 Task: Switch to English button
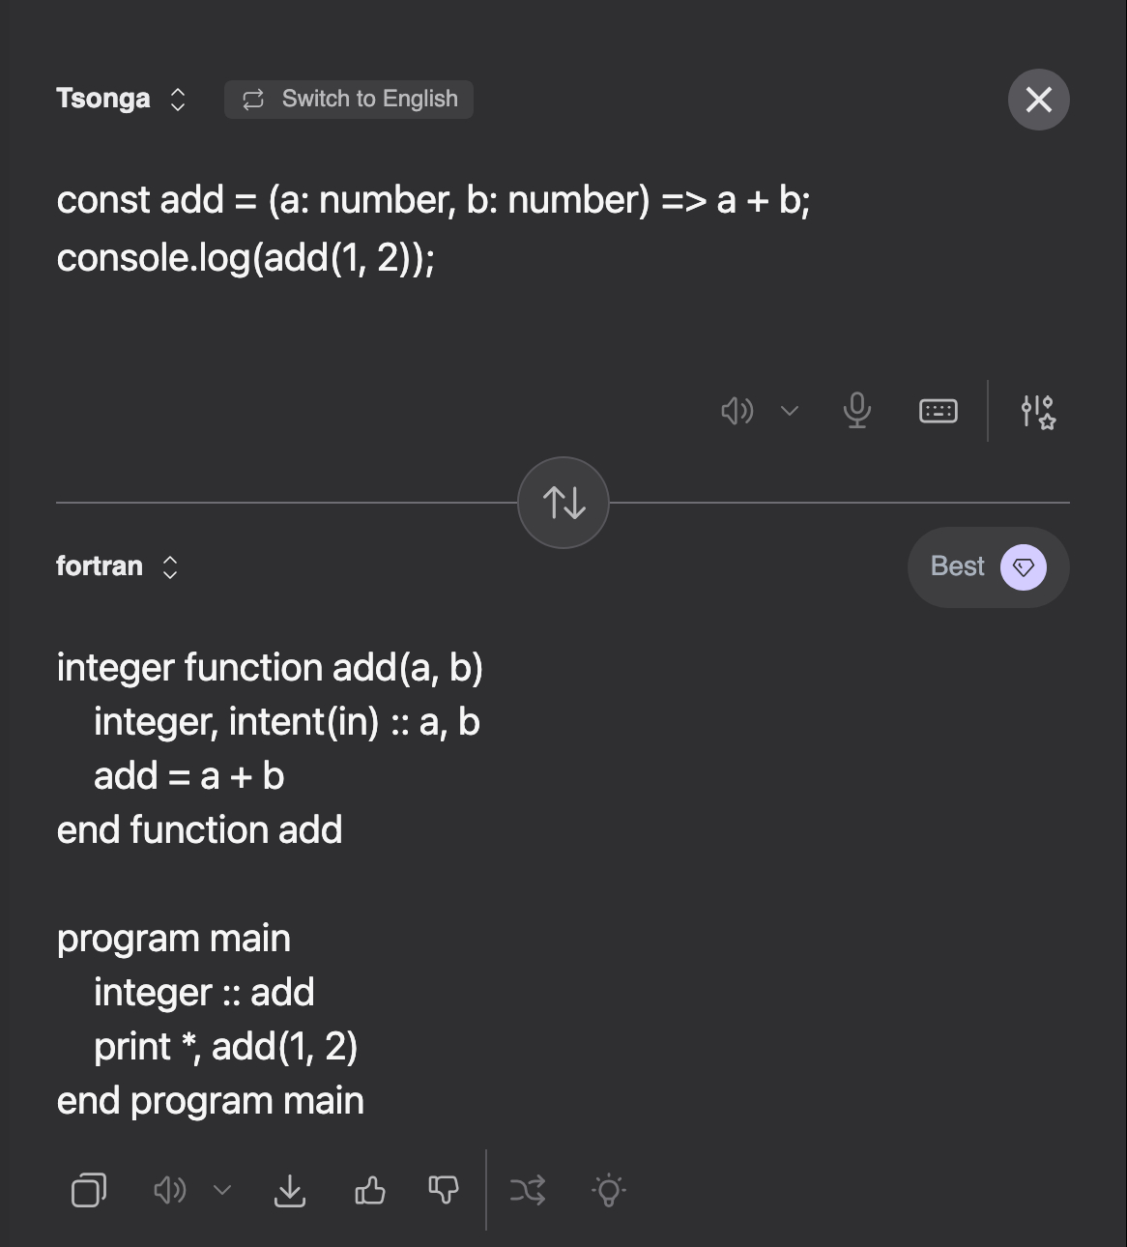click(349, 100)
